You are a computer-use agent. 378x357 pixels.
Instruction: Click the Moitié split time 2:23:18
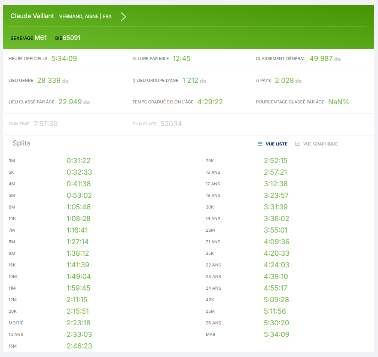79,323
